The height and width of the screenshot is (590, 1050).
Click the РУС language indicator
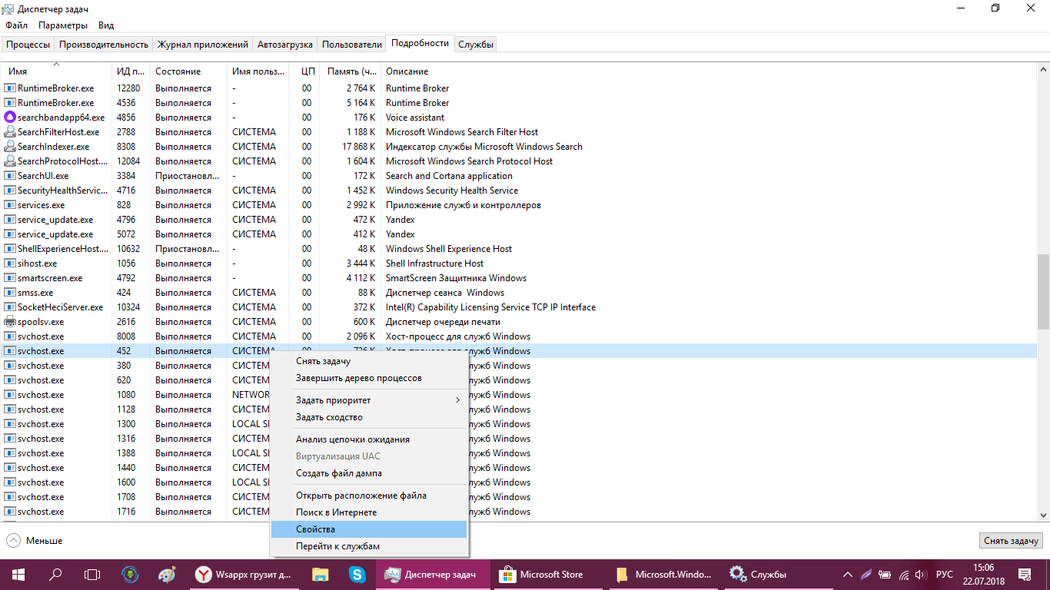(945, 575)
